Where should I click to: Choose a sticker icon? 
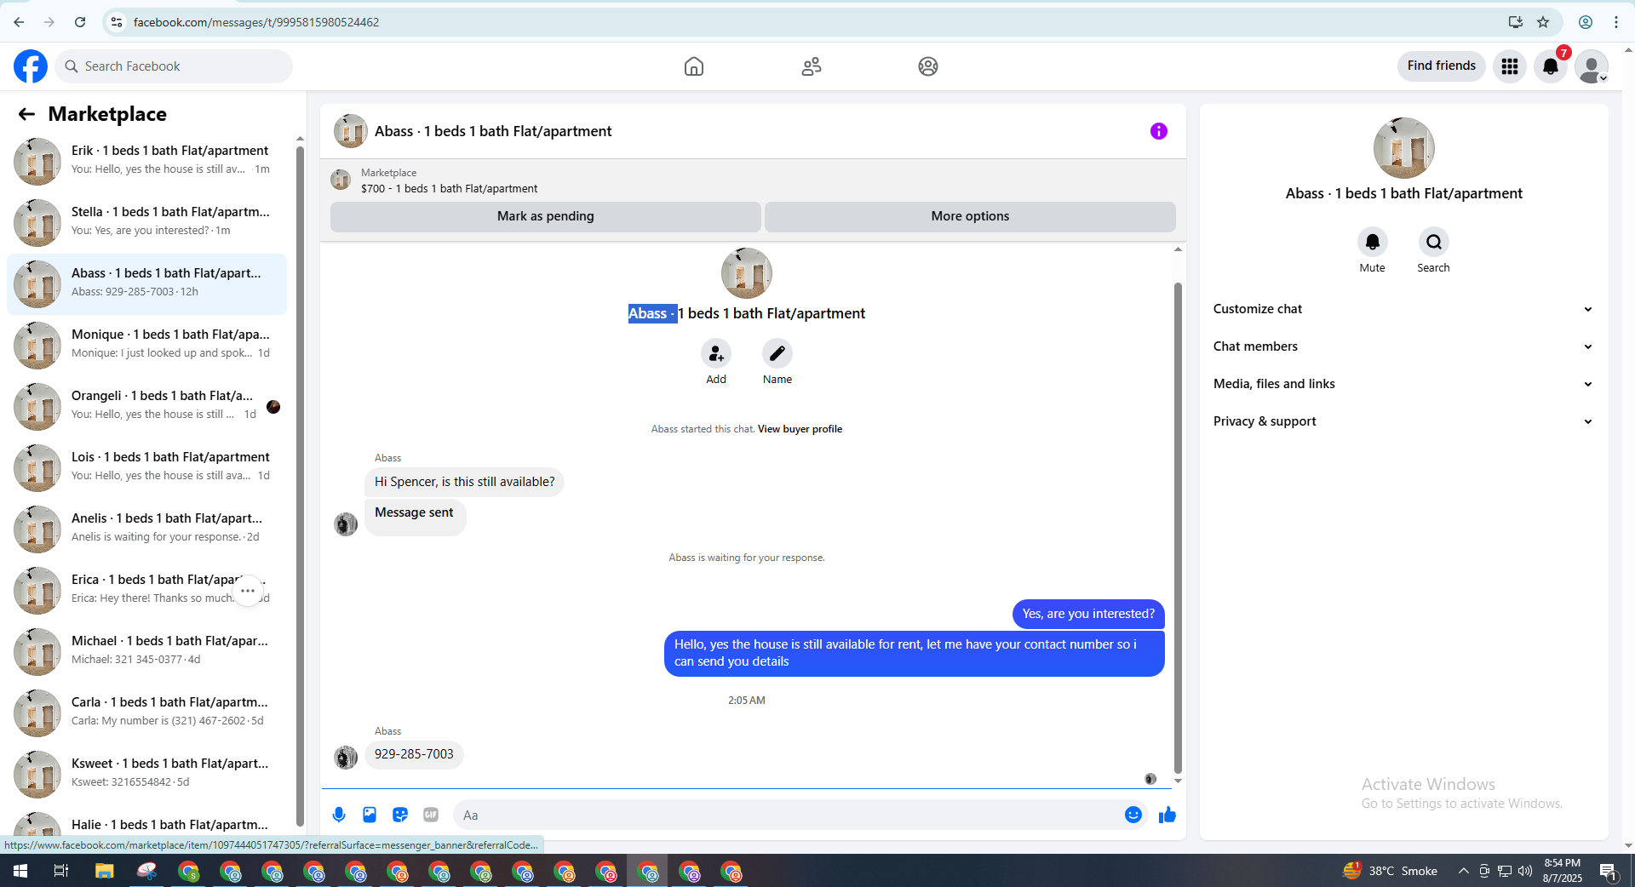tap(400, 815)
